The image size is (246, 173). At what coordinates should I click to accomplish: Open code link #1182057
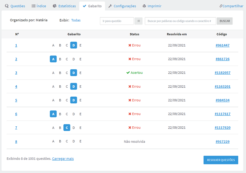pyautogui.click(x=222, y=73)
